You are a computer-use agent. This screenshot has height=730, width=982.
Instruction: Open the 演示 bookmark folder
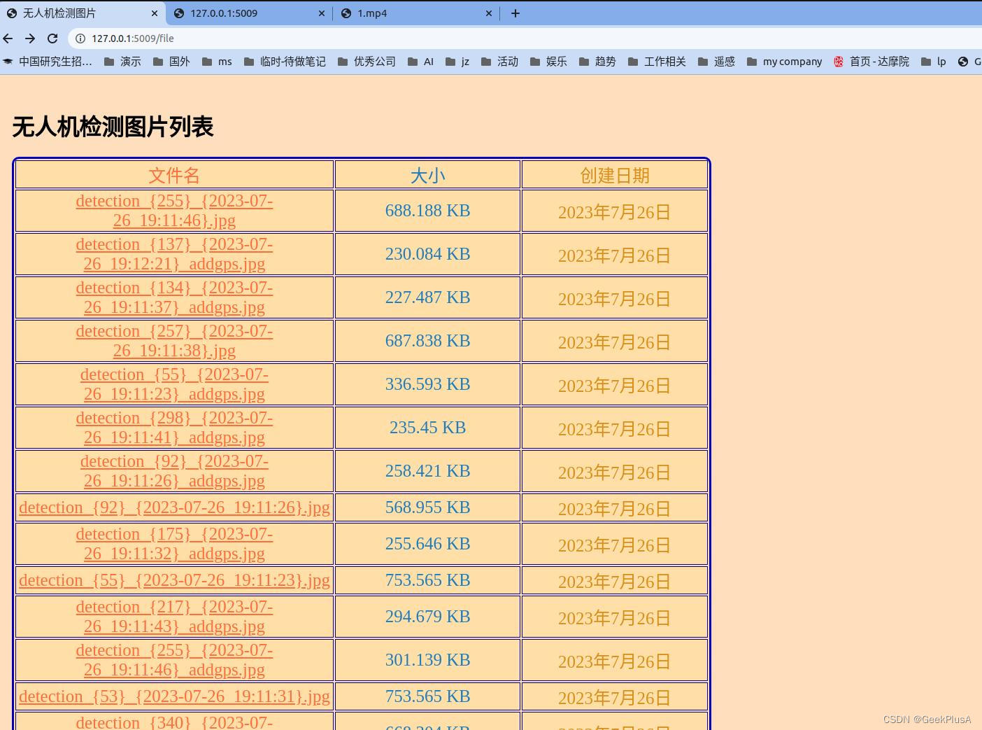(x=122, y=62)
